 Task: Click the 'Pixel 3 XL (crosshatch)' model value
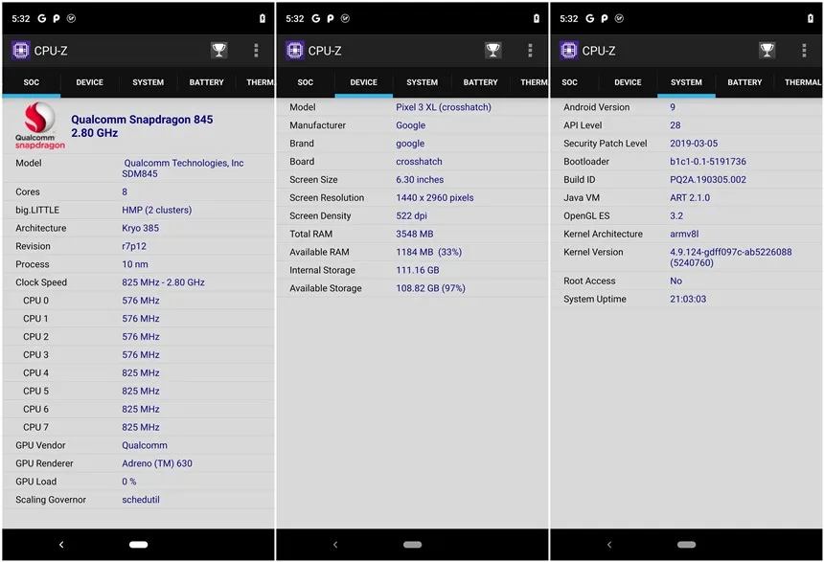(444, 107)
